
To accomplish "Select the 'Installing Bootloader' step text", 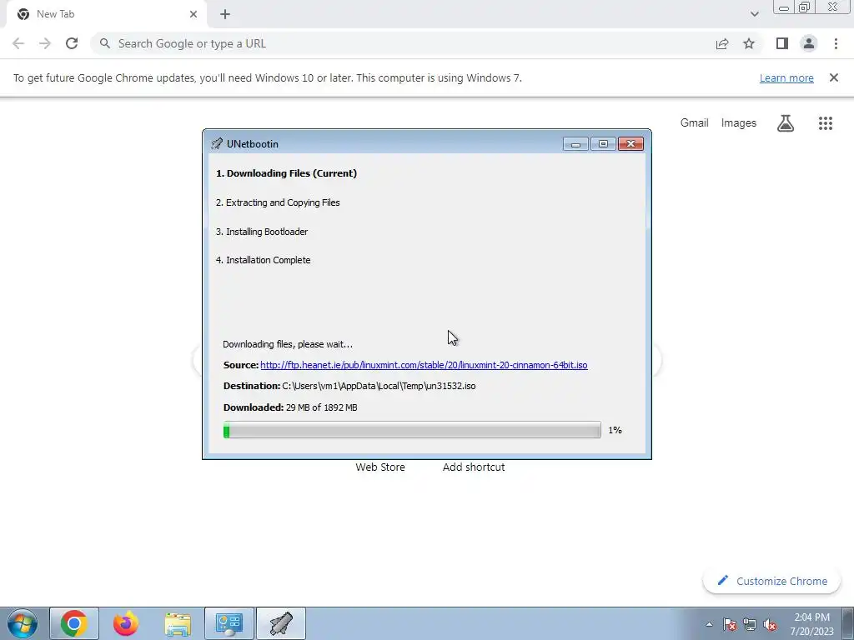I will (x=262, y=232).
